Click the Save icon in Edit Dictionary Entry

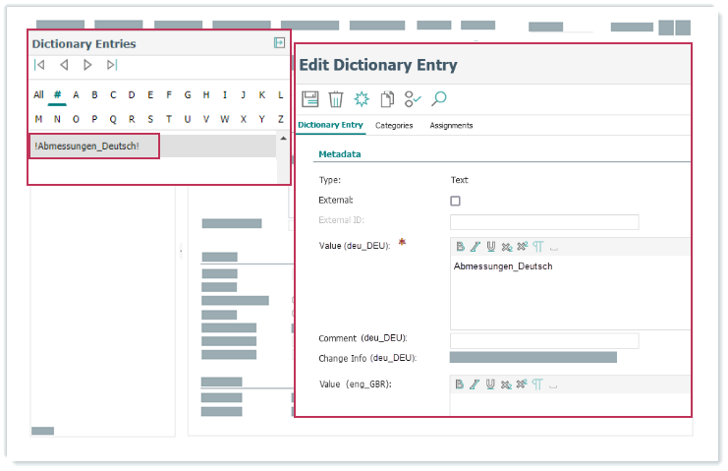pyautogui.click(x=309, y=98)
